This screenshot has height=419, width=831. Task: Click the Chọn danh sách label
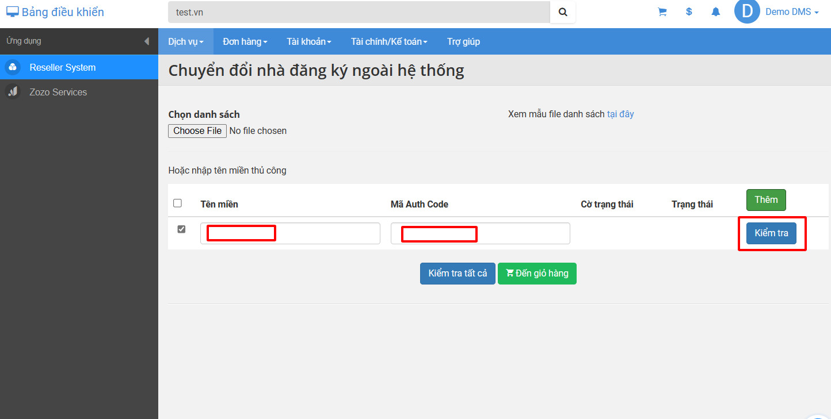pyautogui.click(x=204, y=114)
